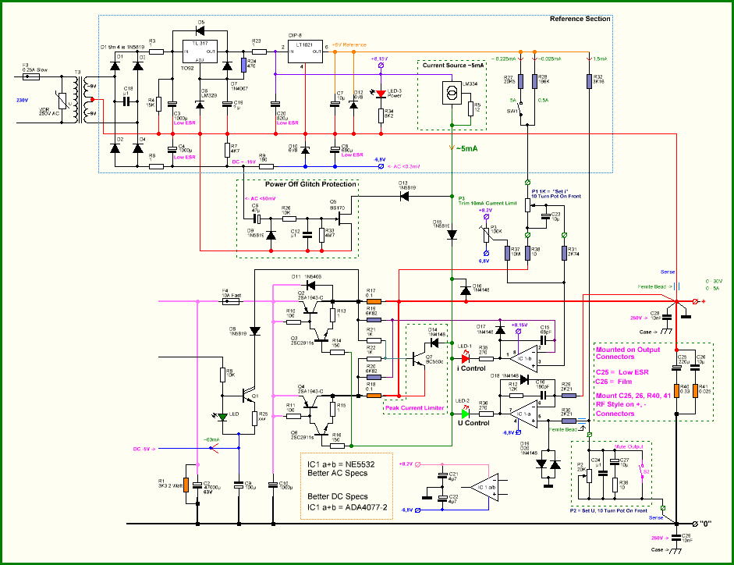Click the "DC ~ -15V" label

(244, 162)
